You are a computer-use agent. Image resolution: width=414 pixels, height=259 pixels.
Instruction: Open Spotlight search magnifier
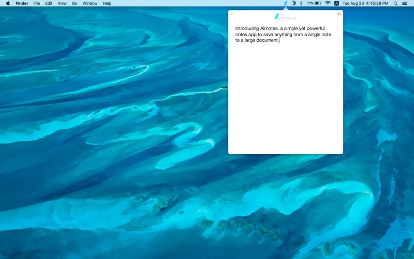tap(395, 3)
